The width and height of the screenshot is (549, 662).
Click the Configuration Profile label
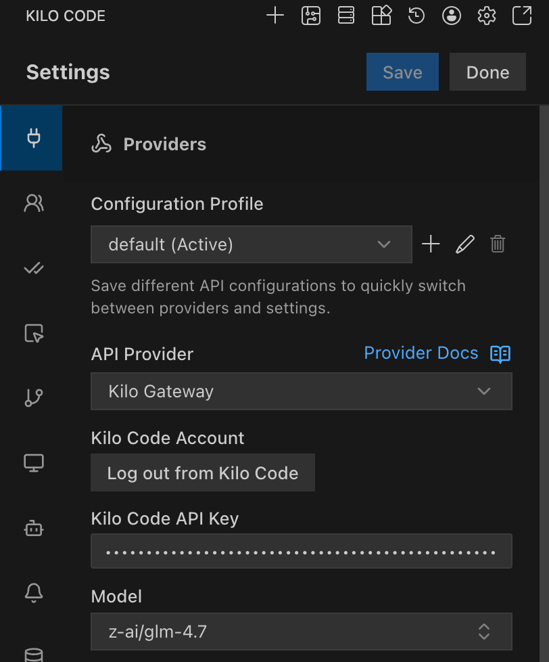click(177, 204)
